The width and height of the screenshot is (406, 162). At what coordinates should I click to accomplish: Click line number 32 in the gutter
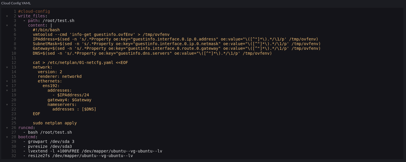click(14, 156)
